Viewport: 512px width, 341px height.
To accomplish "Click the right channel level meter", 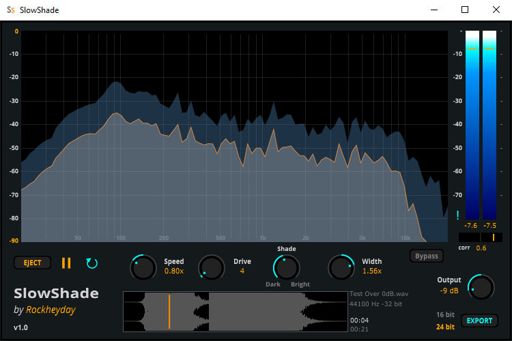I will 489,126.
